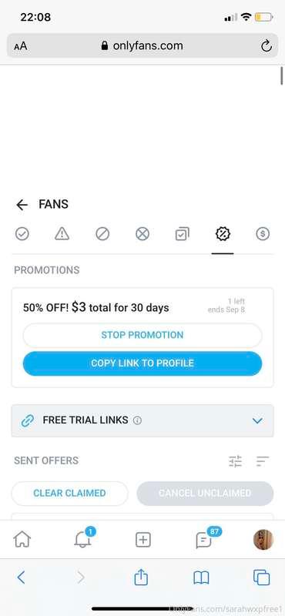The width and height of the screenshot is (285, 616).
Task: Open the active fans checkmark tab
Action: [x=22, y=234]
